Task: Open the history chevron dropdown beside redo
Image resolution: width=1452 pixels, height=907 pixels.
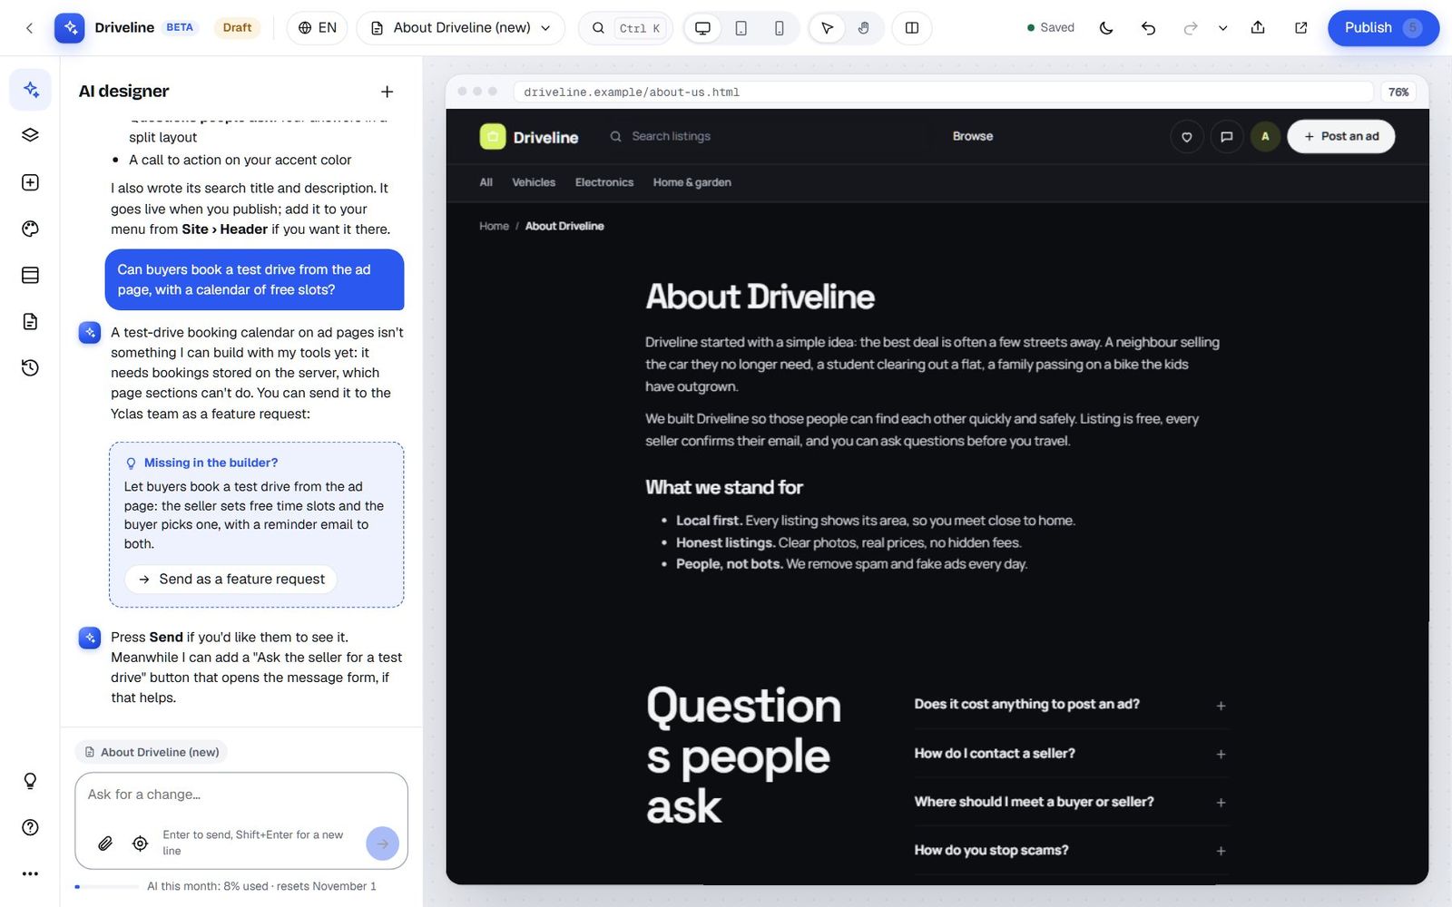Action: [1222, 28]
